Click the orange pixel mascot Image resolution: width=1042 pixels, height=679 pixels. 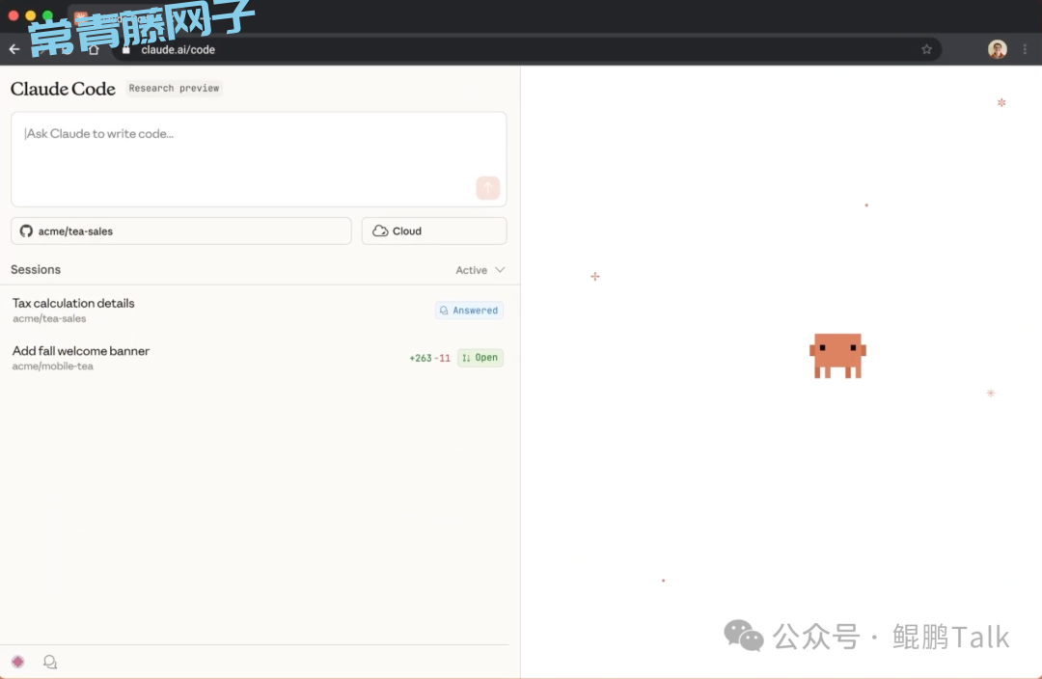point(836,355)
